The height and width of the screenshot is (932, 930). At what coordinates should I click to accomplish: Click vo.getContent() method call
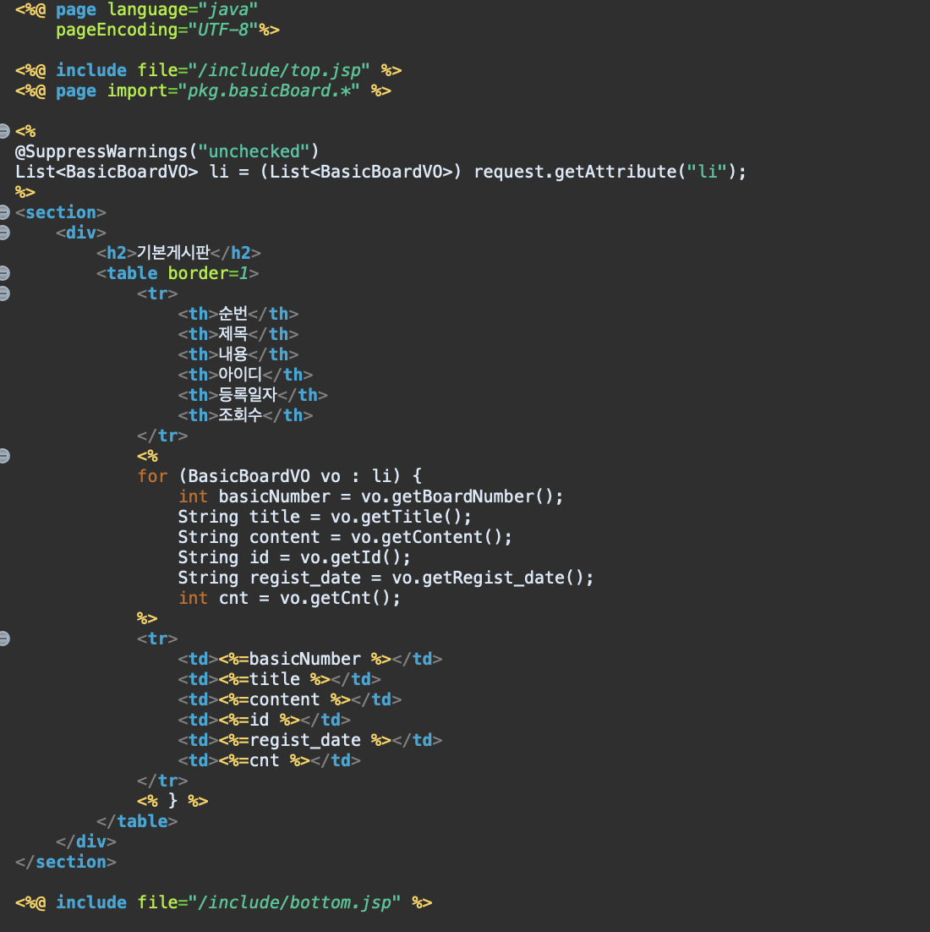[x=426, y=537]
